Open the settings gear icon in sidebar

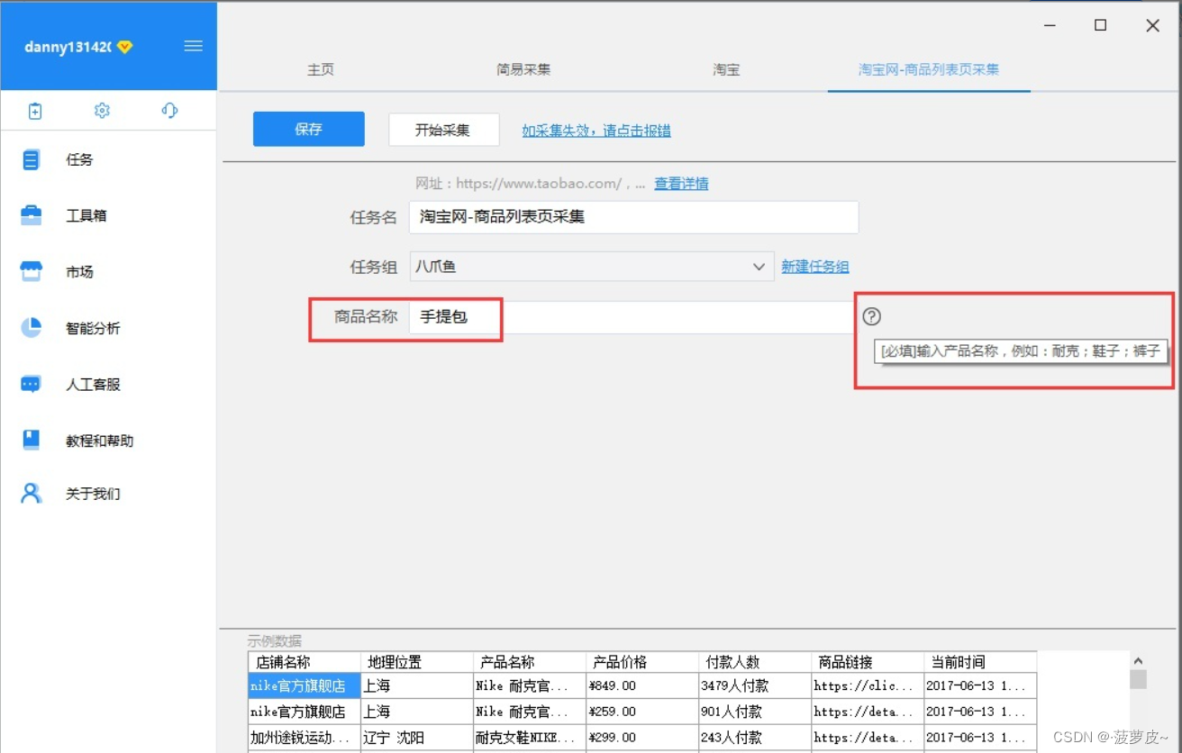click(102, 111)
